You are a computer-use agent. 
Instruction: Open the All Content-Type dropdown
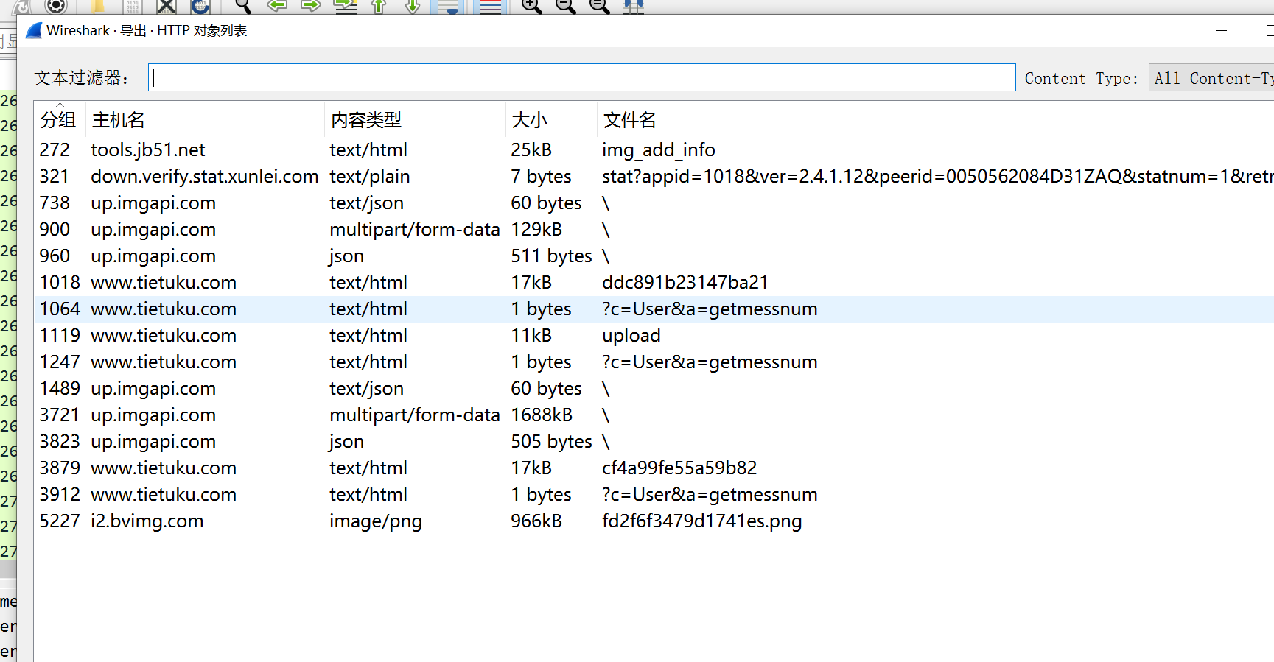tap(1211, 78)
